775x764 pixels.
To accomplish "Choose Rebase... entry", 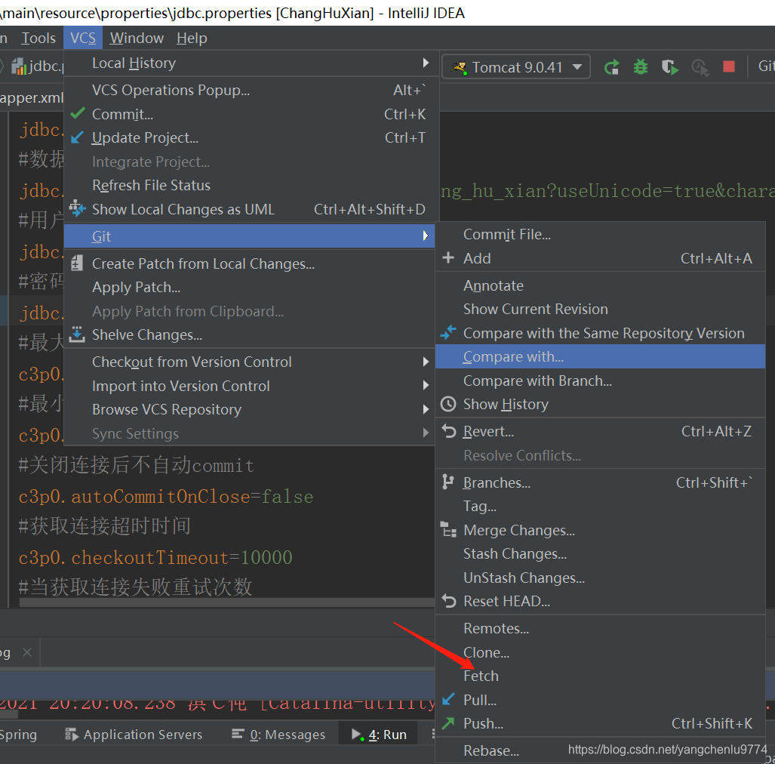I will point(601,751).
